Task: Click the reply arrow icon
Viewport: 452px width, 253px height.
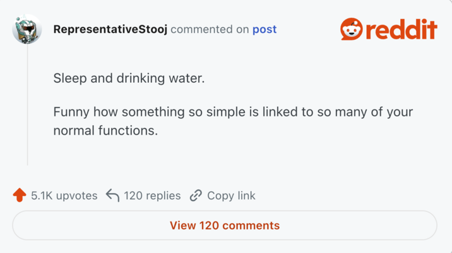Action: pos(113,195)
